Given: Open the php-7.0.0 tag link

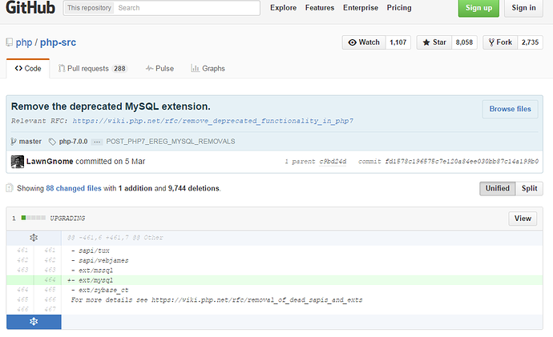Looking at the screenshot, I should 73,141.
